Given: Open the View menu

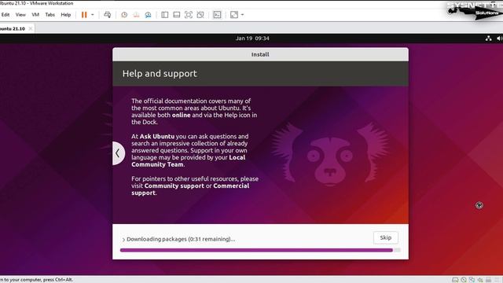Looking at the screenshot, I should point(20,15).
